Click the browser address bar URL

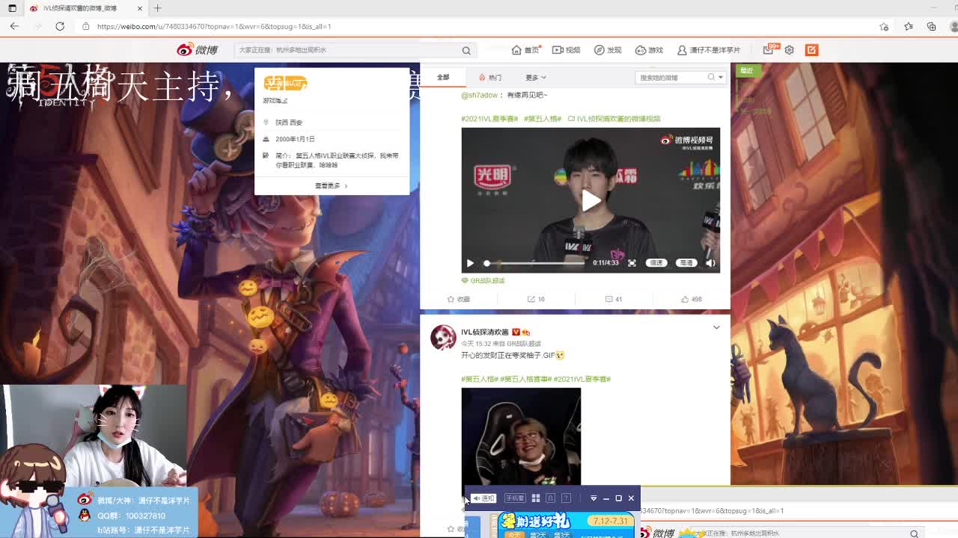point(214,26)
